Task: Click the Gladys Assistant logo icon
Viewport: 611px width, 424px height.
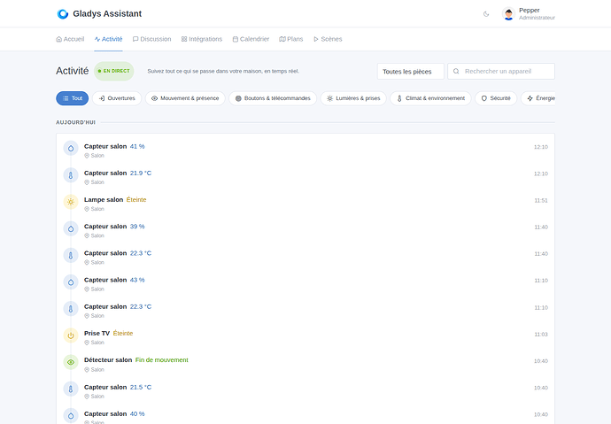Action: (62, 13)
